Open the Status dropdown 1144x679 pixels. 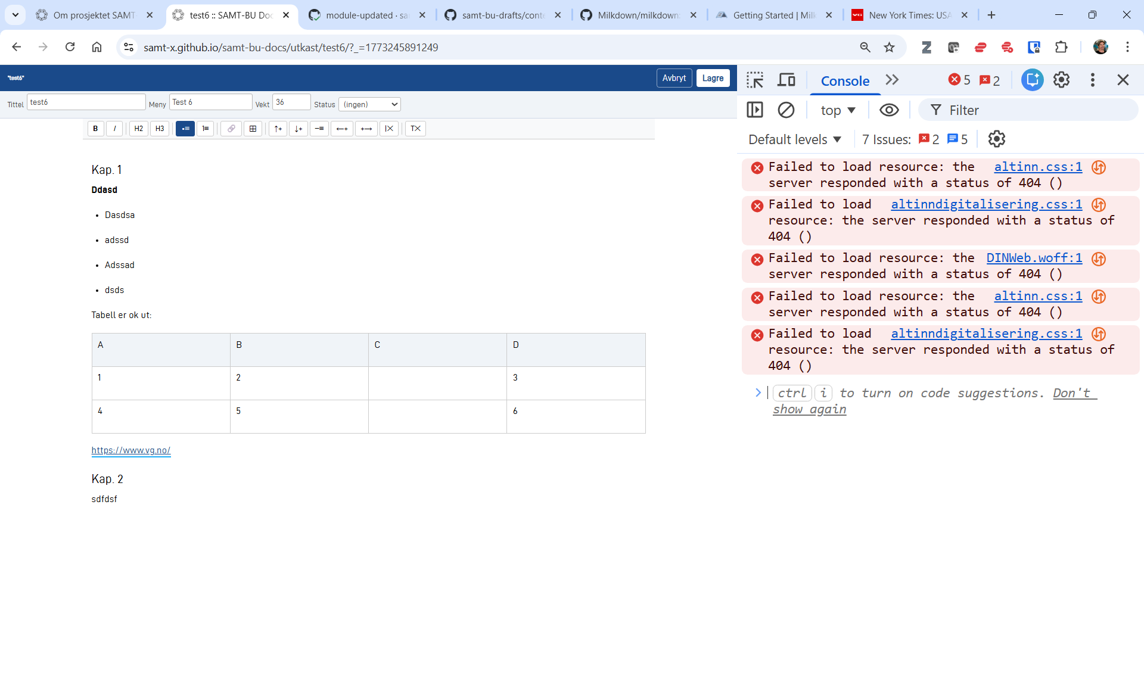coord(369,104)
